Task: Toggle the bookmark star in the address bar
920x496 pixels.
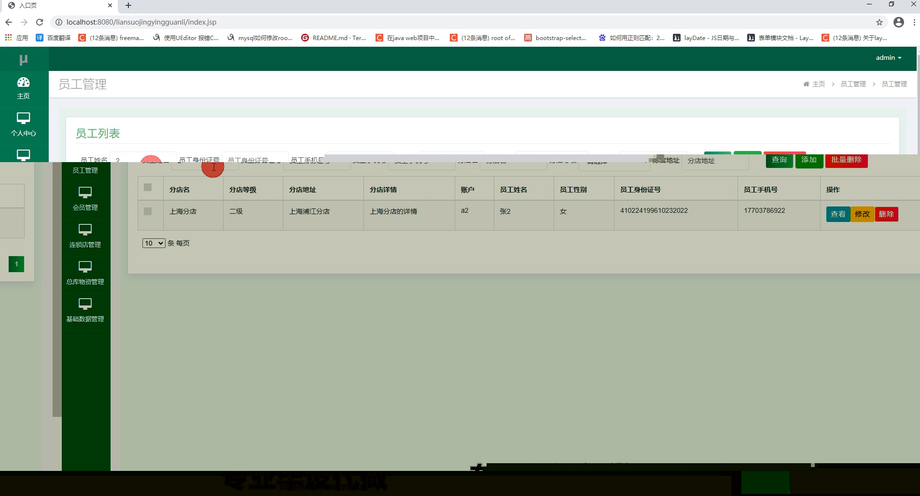Action: point(879,22)
